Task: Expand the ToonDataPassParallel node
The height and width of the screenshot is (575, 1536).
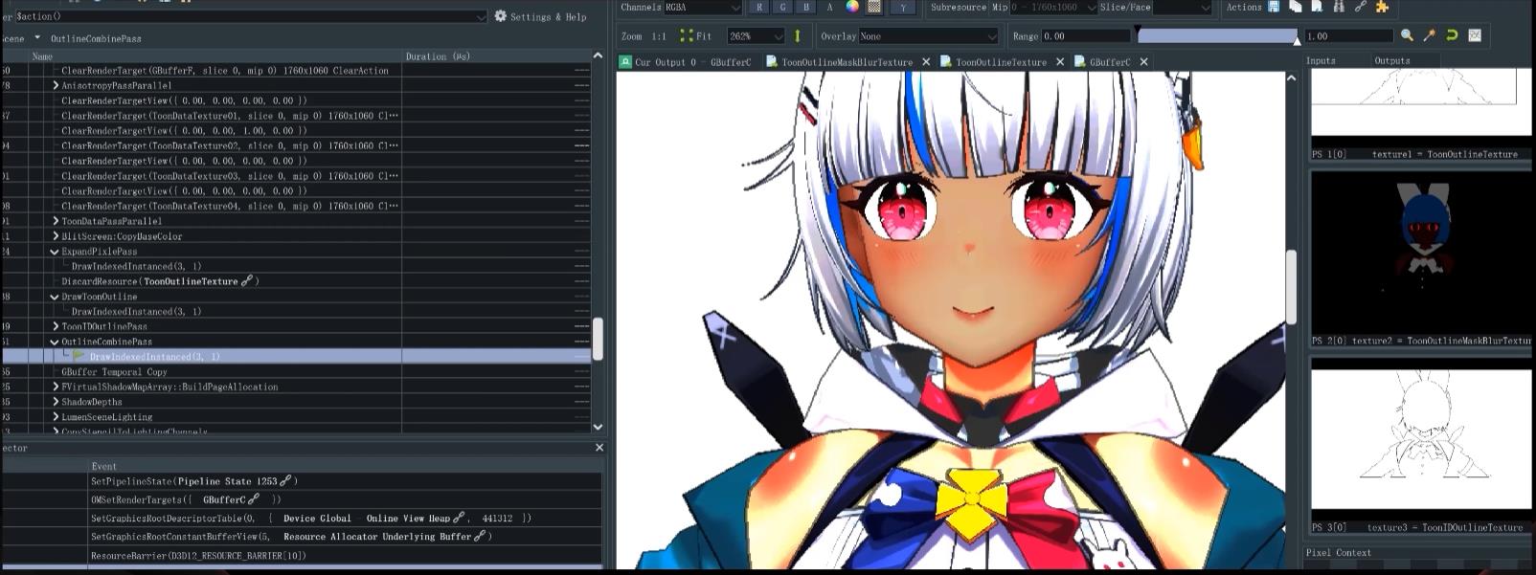Action: tap(56, 221)
